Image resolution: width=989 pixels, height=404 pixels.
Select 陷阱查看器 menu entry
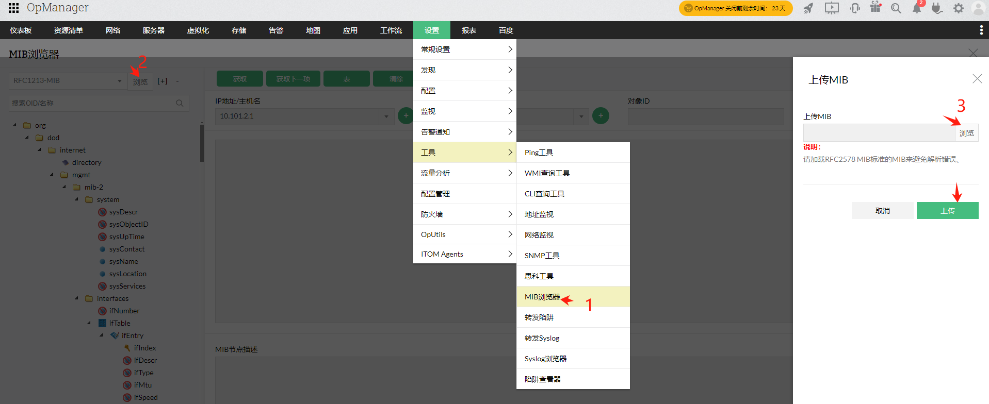573,379
